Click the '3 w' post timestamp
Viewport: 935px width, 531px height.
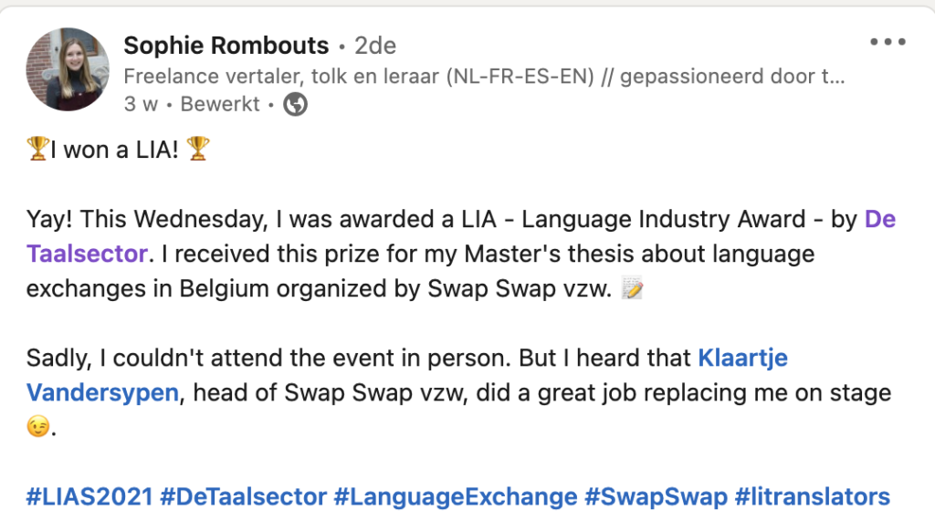[141, 104]
